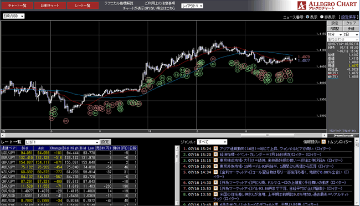Click the Reuters icon on news item 7
360x206 pixels.
[x=215, y=188]
